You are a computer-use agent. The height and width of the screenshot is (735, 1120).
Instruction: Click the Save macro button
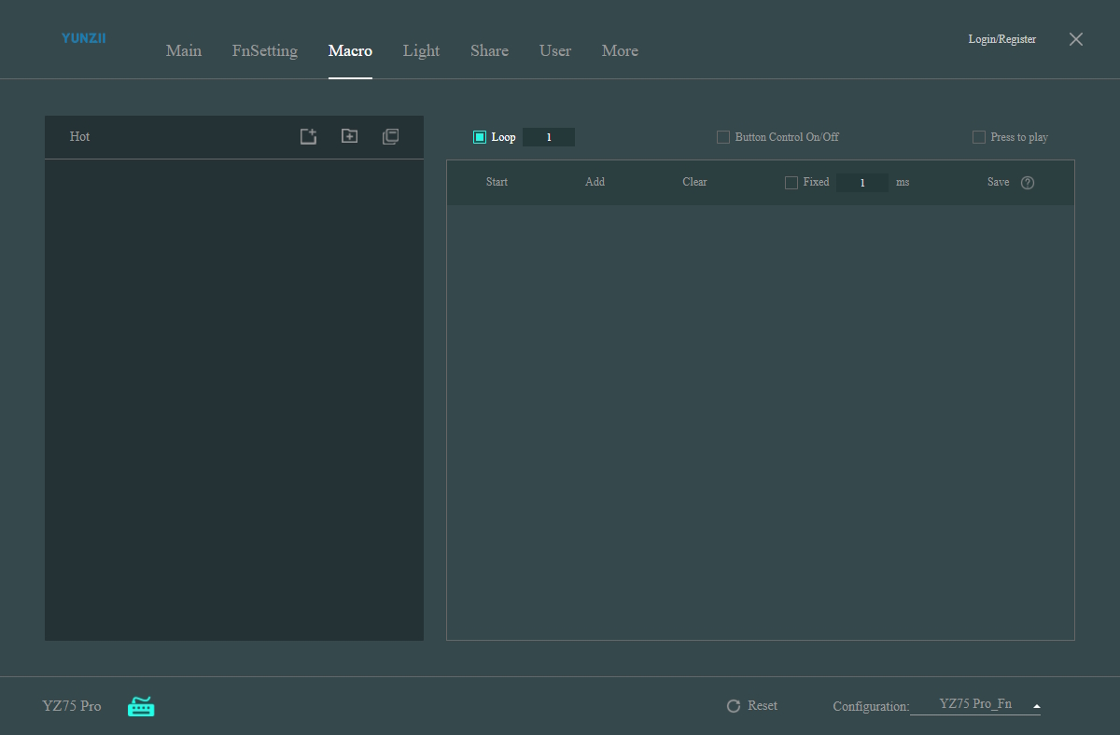tap(998, 182)
